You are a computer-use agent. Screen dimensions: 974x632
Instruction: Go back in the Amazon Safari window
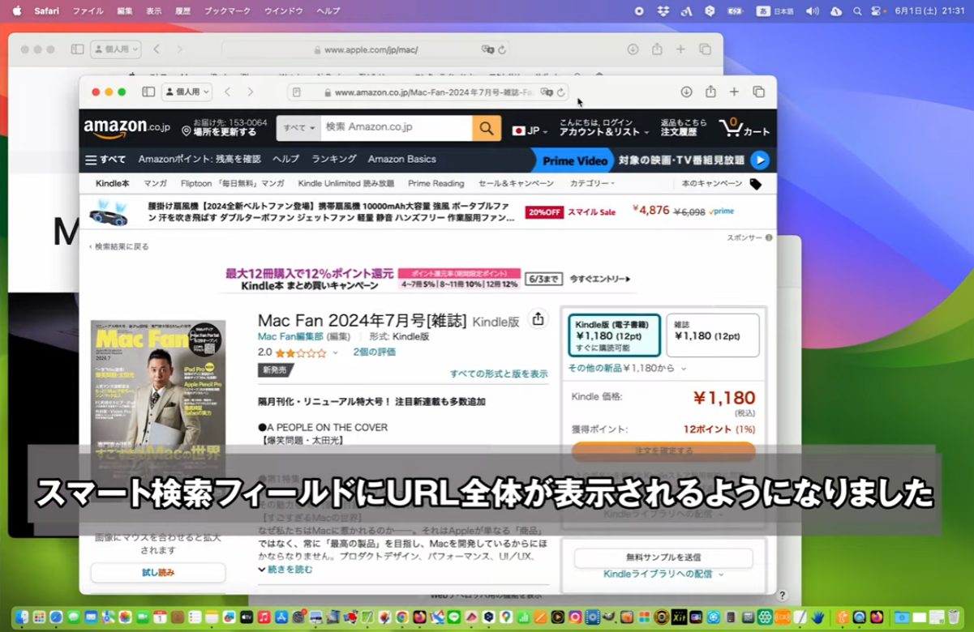[x=228, y=92]
